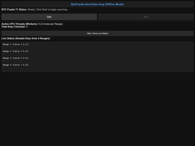Select the Range 2 (Cores 3 & 4) line

16,51
